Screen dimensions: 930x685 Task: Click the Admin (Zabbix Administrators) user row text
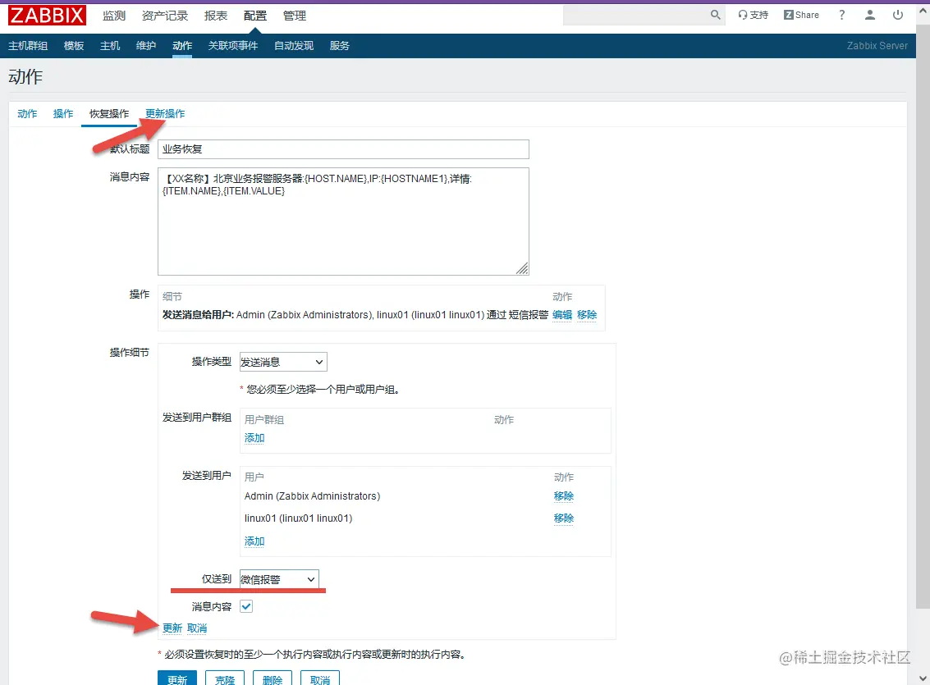312,496
